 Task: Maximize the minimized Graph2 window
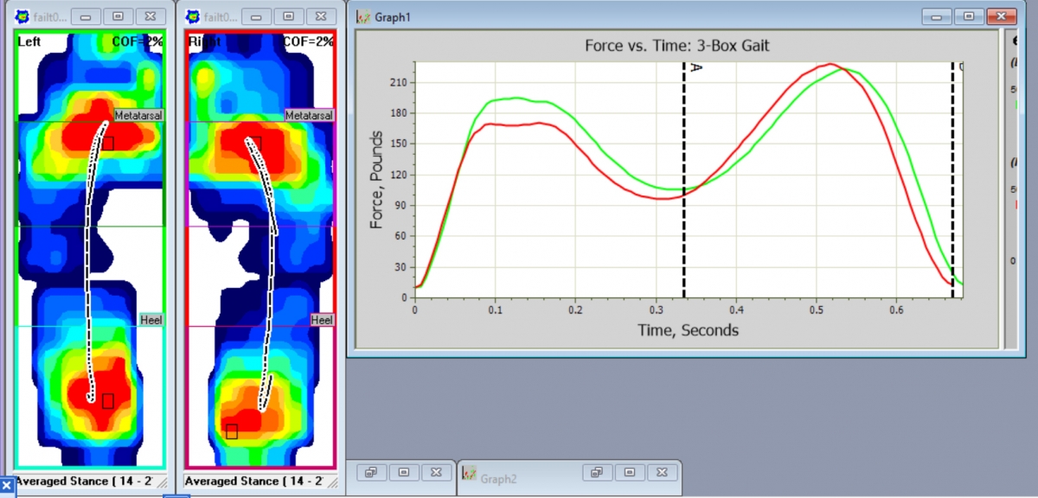(629, 472)
